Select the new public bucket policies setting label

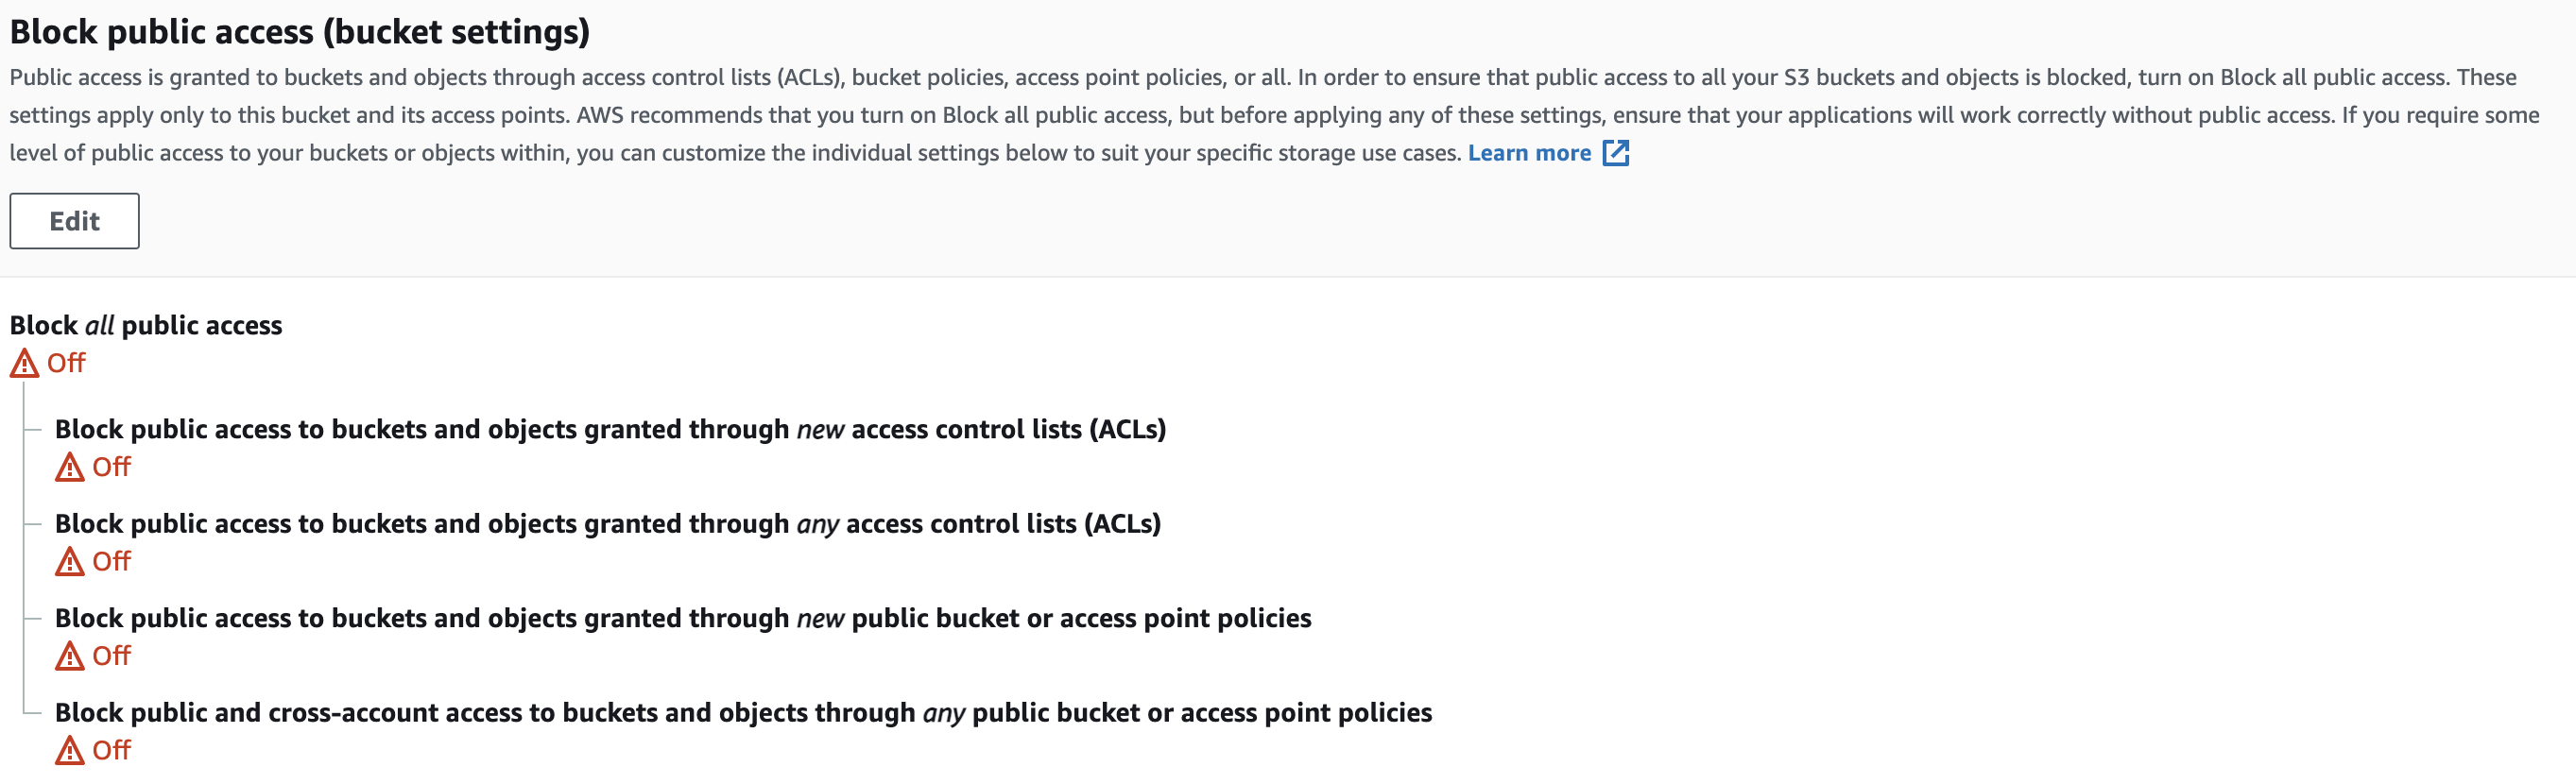(682, 619)
